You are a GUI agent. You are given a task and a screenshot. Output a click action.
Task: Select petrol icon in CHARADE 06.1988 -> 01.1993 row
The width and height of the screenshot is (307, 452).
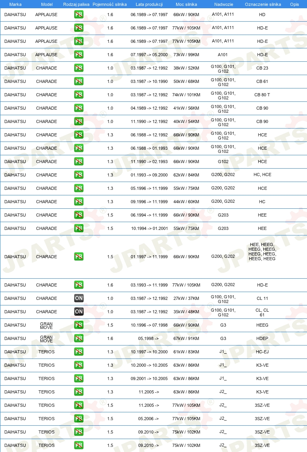tap(79, 148)
